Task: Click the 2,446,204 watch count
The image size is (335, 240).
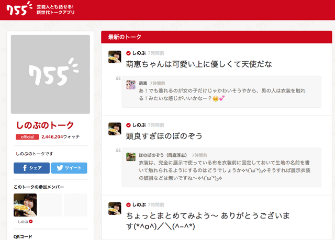Action: click(x=60, y=137)
